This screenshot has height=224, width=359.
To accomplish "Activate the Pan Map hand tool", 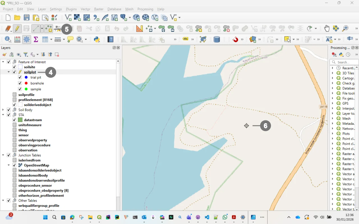I will click(327, 29).
